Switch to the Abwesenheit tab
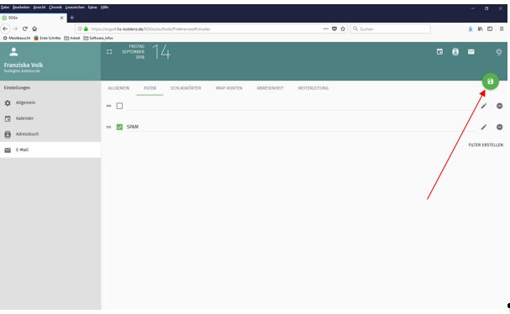Screen dimensions: 510x314 tap(271, 88)
